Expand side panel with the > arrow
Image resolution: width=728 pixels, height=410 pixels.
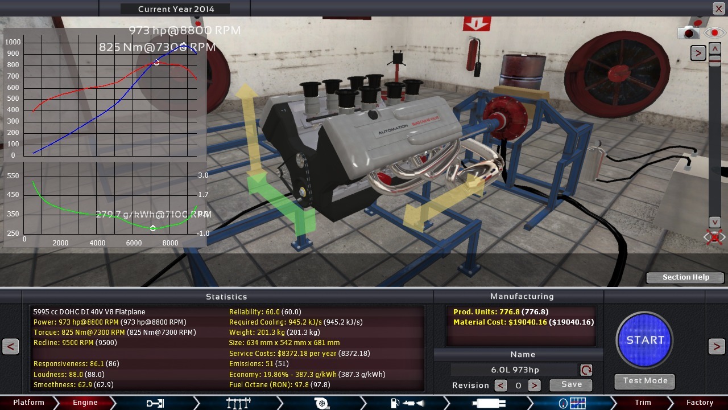[x=698, y=53]
